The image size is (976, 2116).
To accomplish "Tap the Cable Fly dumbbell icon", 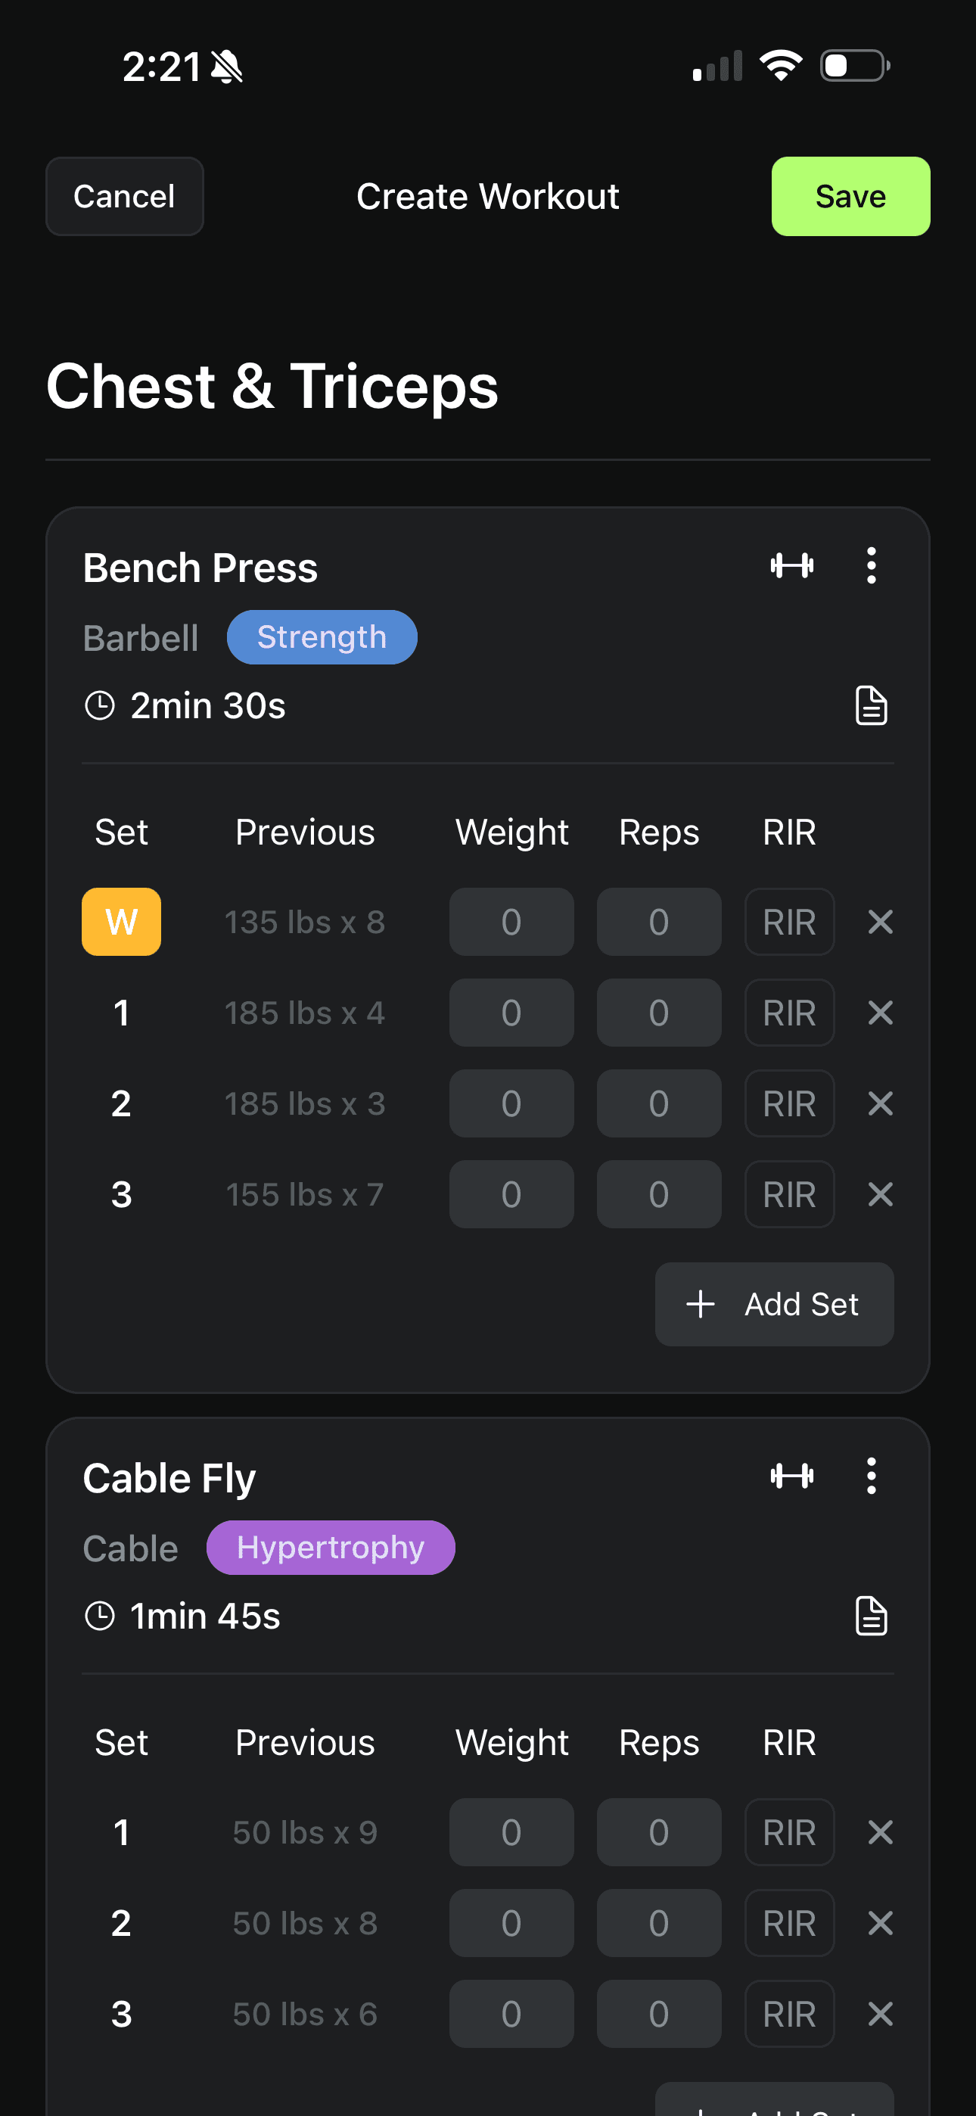I will (792, 1475).
